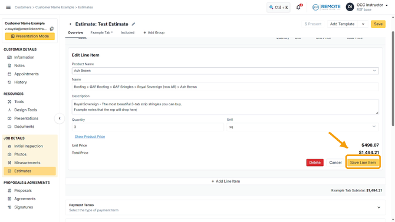
Task: Click the Proposals icon
Action: pos(9,191)
